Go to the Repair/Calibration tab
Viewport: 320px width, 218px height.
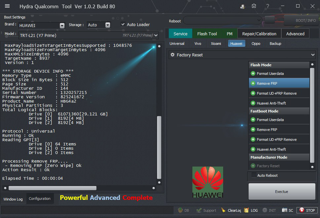pos(259,34)
